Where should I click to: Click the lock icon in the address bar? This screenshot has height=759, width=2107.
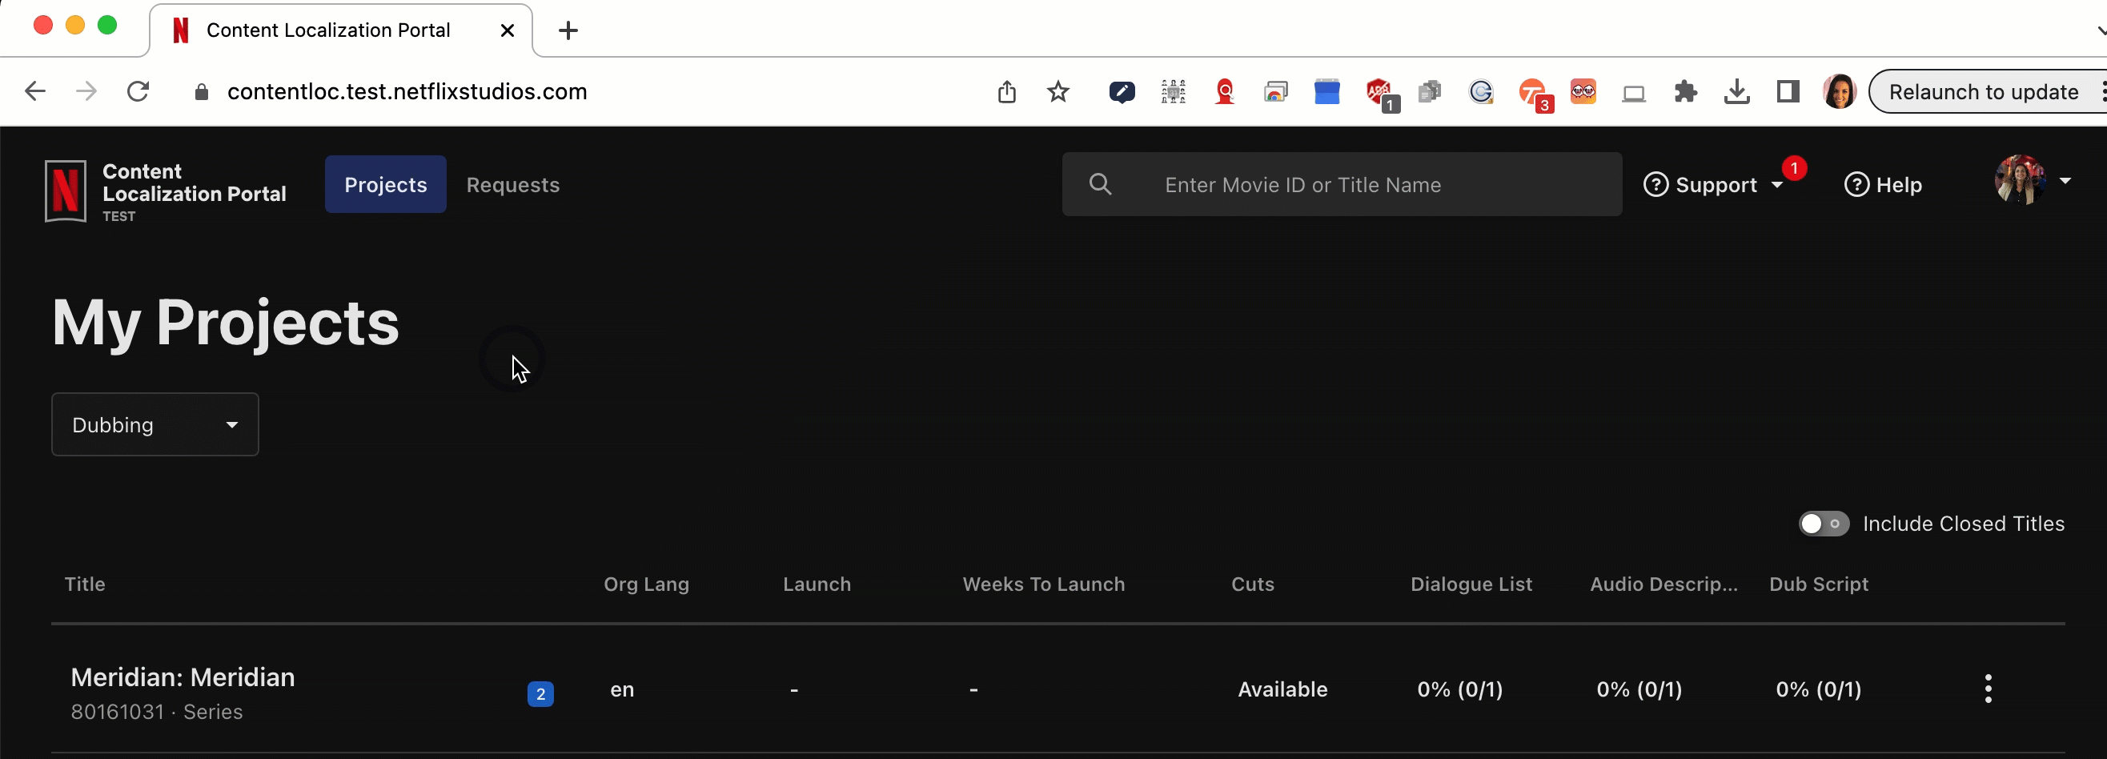tap(201, 92)
